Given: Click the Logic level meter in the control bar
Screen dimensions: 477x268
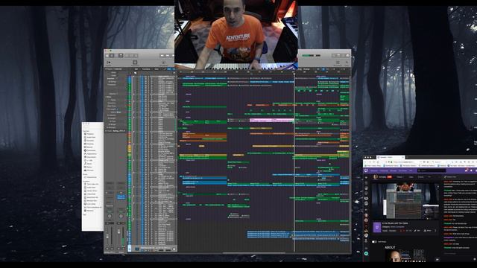Looking at the screenshot, I should 311,55.
